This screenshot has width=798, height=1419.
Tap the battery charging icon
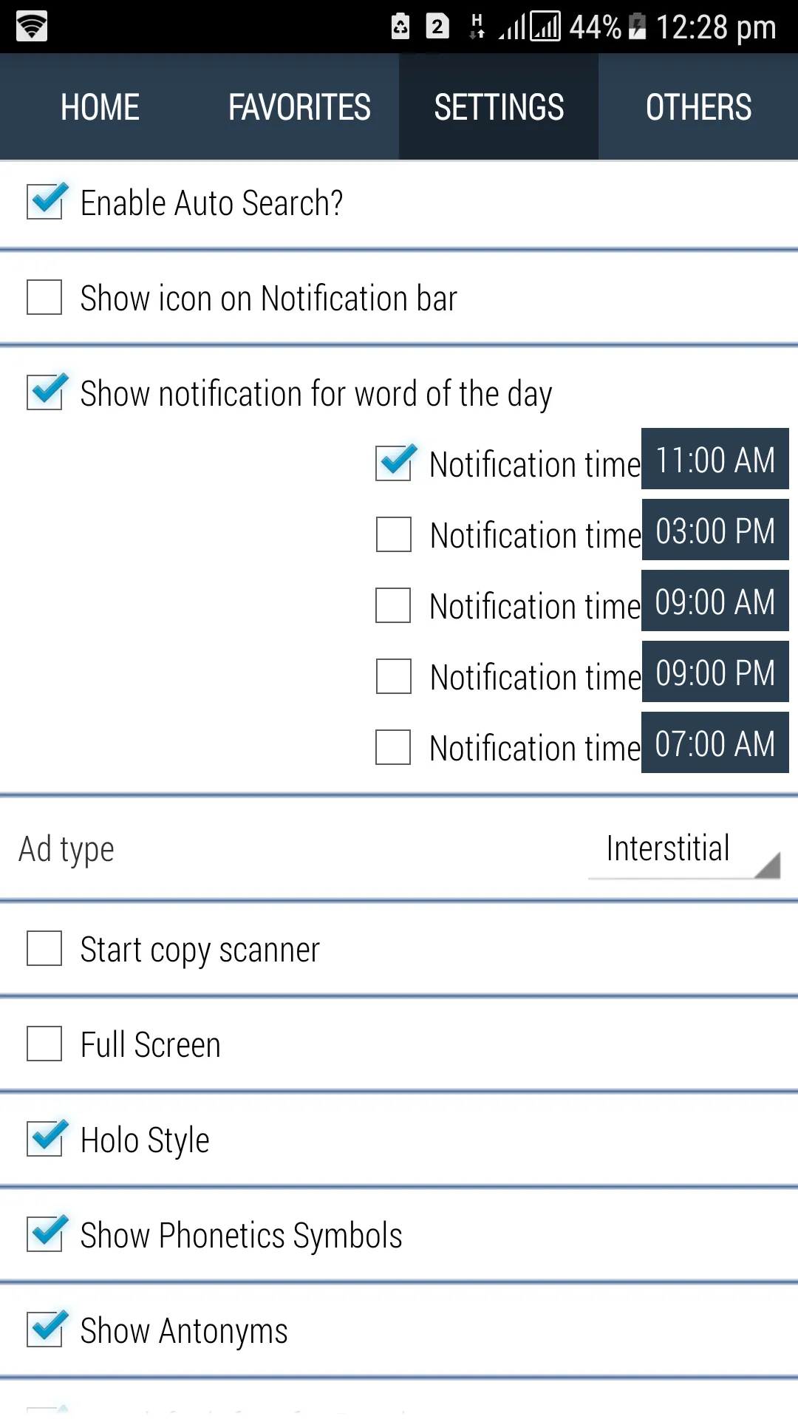point(637,27)
